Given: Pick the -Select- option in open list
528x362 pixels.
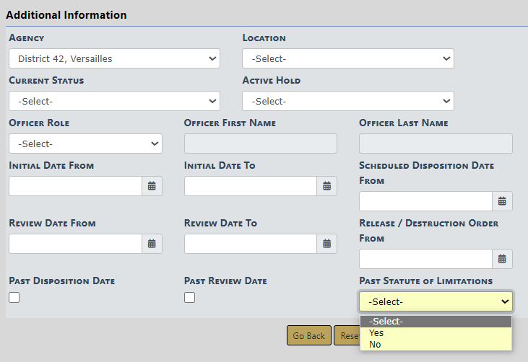Looking at the screenshot, I should (435, 322).
